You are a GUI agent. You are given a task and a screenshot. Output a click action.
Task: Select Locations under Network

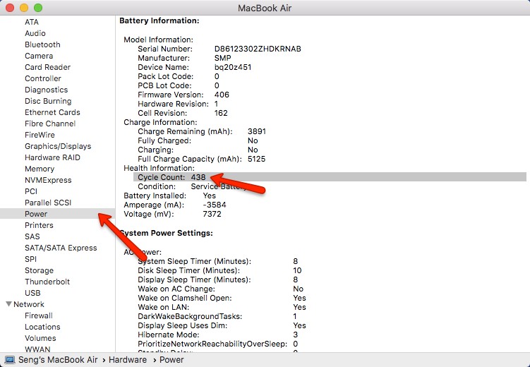(x=42, y=327)
